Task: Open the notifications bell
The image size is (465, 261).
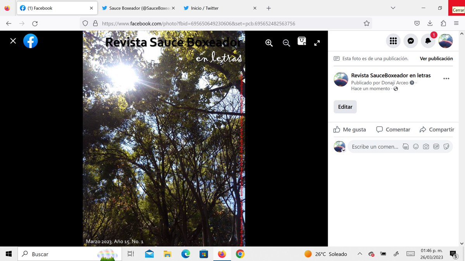Action: point(428,41)
